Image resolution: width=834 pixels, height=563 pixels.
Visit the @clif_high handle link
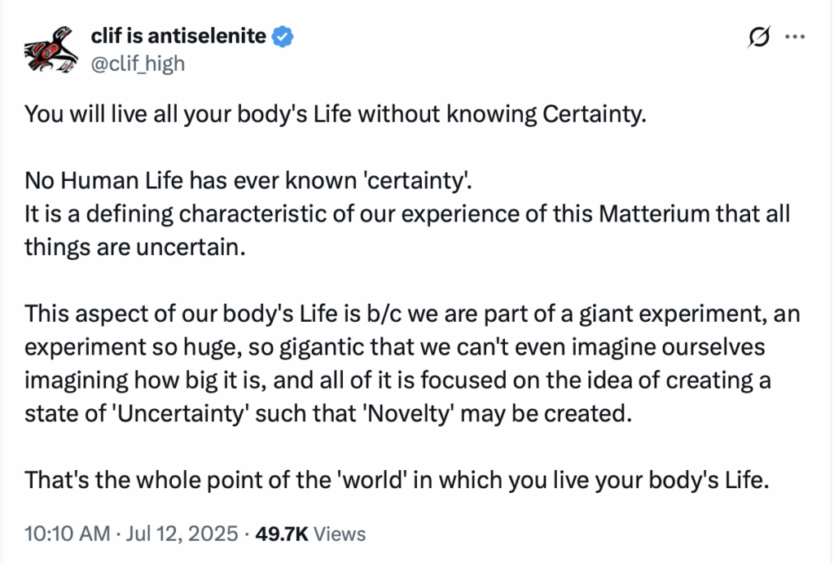pyautogui.click(x=138, y=63)
